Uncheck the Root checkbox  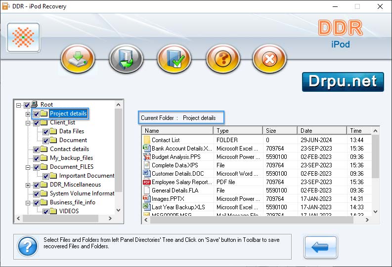(x=27, y=105)
